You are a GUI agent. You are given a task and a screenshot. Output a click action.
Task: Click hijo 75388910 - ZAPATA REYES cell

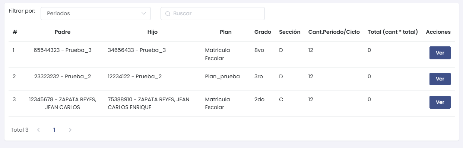pyautogui.click(x=149, y=103)
